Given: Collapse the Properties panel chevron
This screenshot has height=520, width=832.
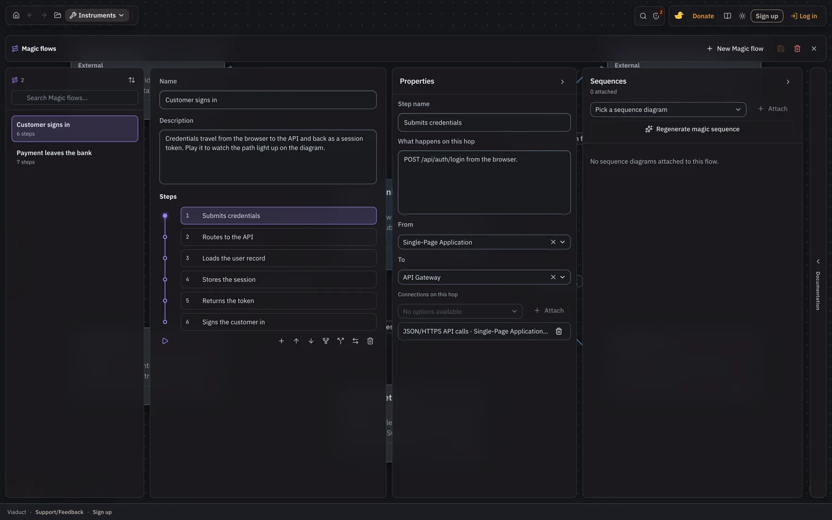Looking at the screenshot, I should pyautogui.click(x=563, y=82).
